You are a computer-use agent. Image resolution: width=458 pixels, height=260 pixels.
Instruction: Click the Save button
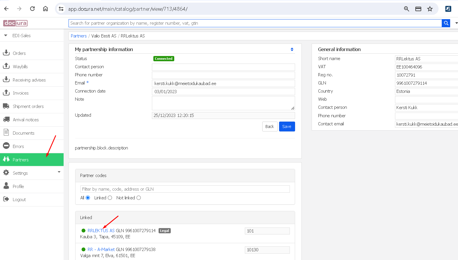[x=287, y=127]
